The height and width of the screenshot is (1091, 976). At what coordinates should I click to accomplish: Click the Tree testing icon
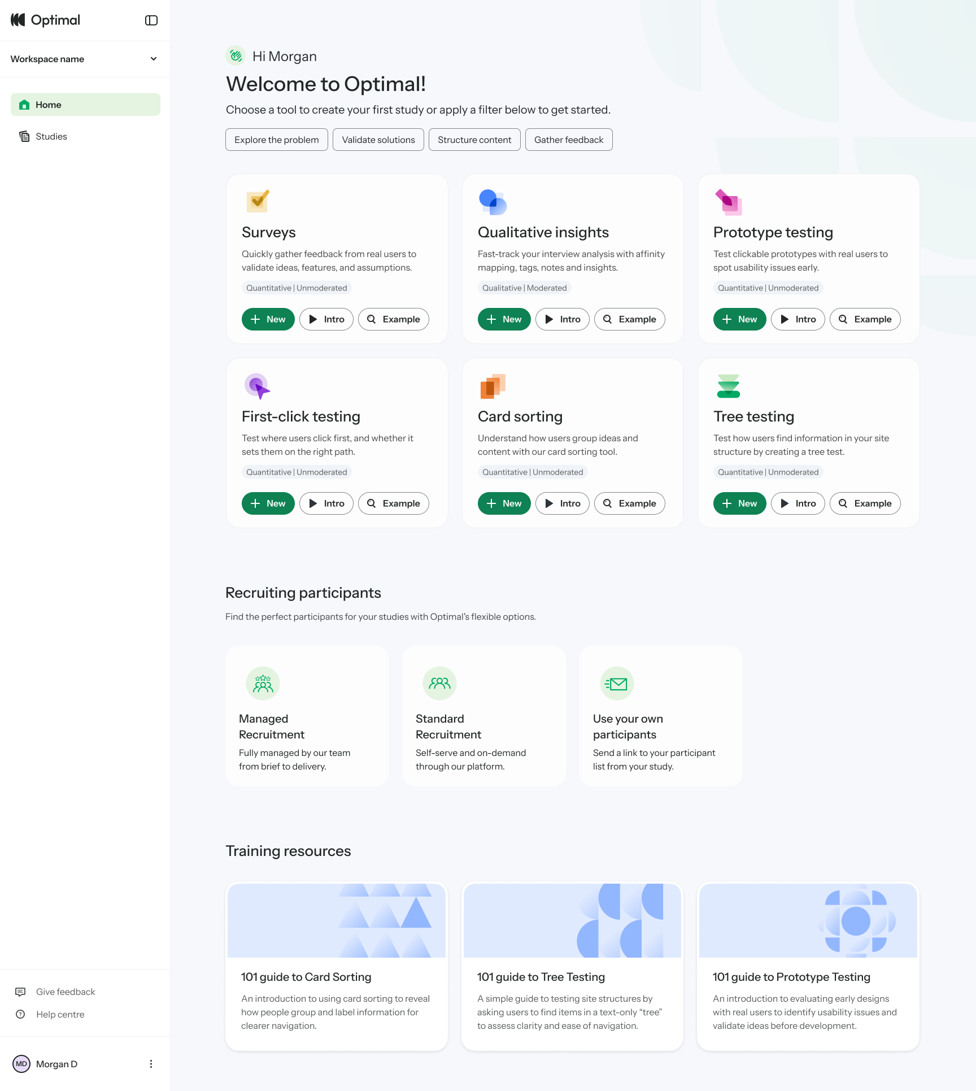[728, 386]
